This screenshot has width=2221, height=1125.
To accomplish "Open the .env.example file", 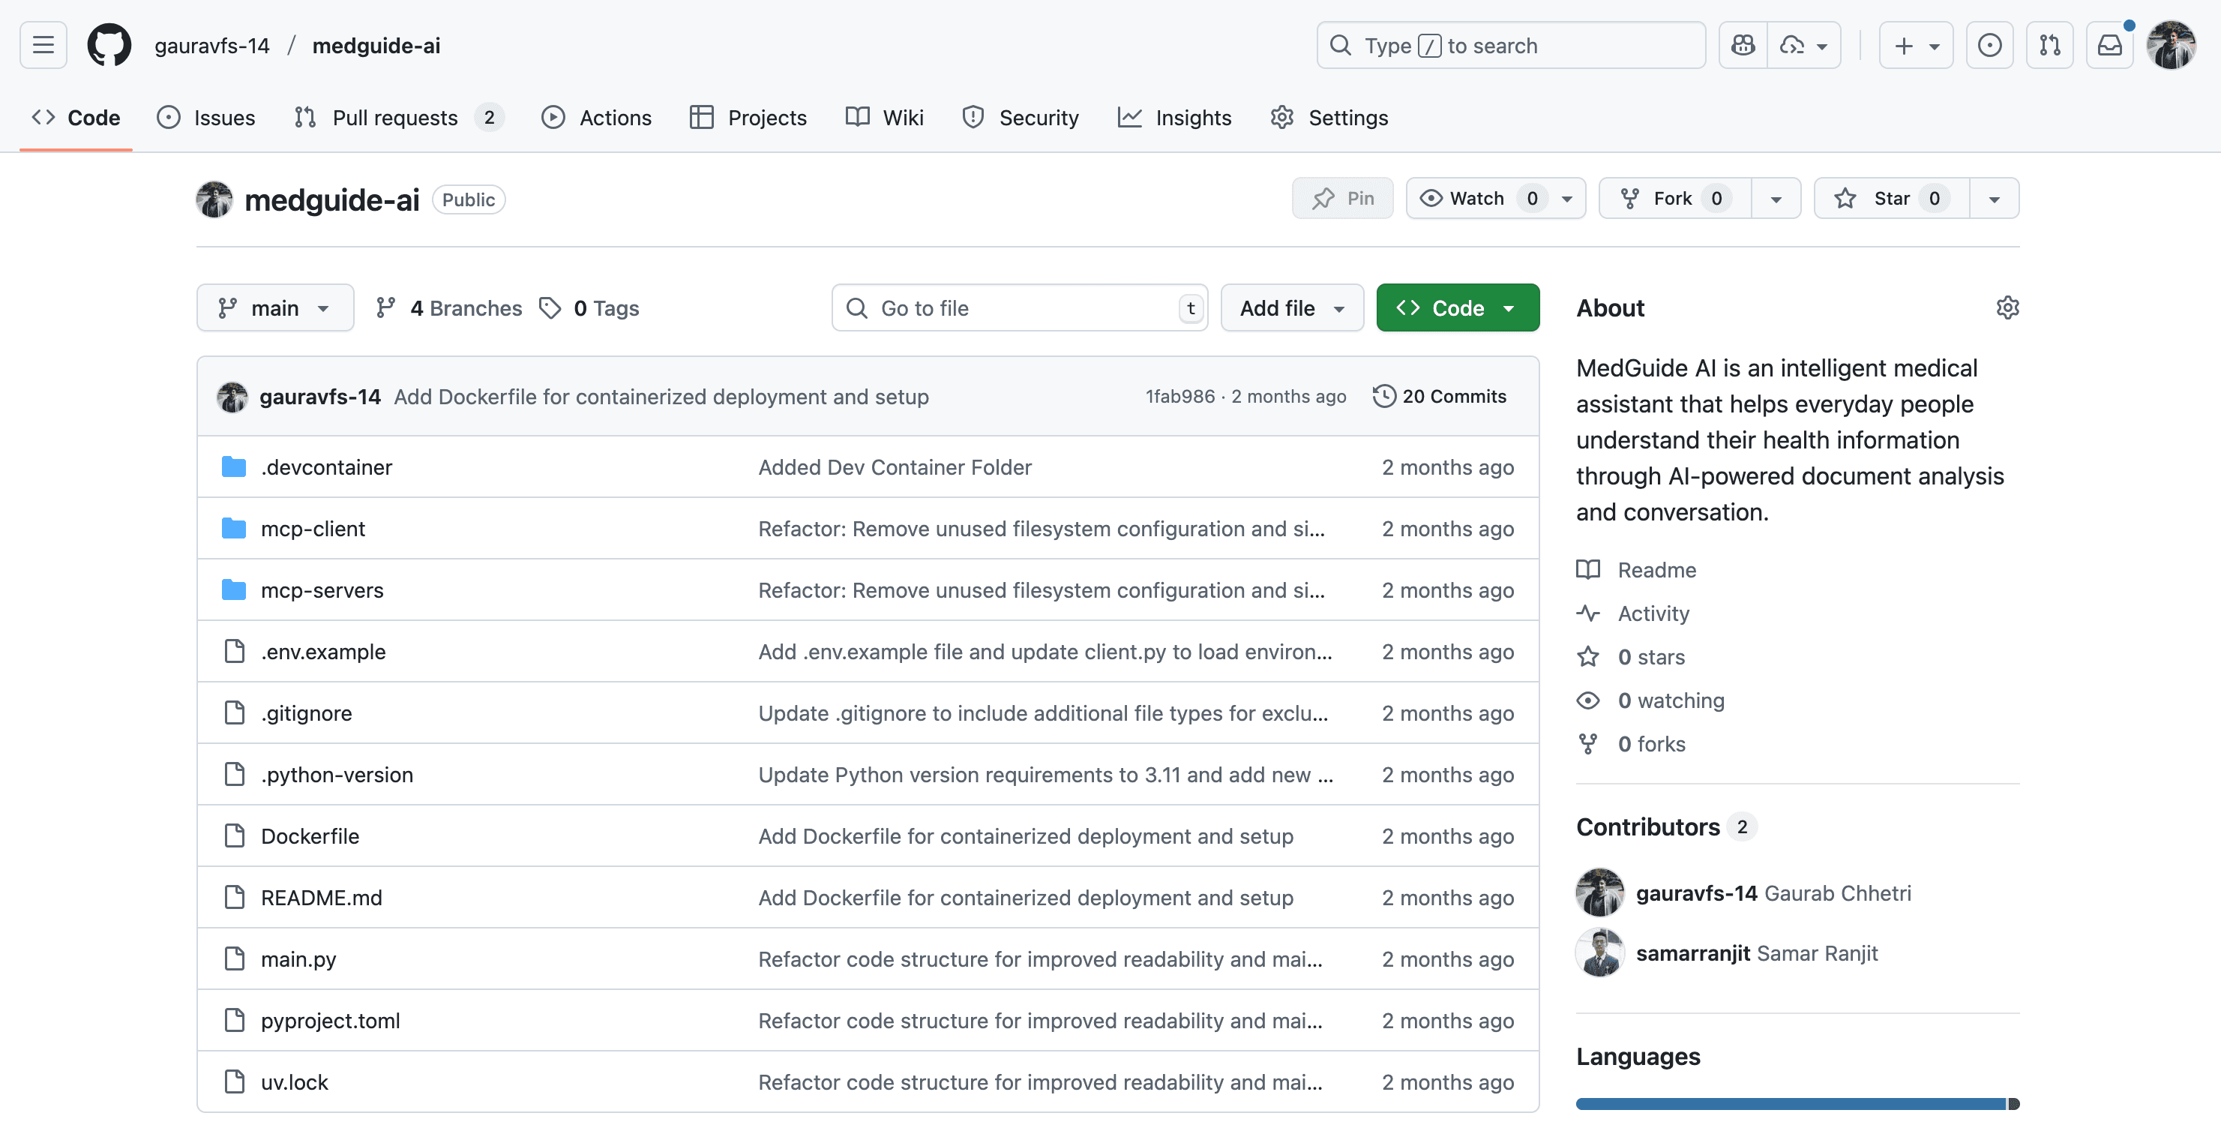I will coord(323,651).
